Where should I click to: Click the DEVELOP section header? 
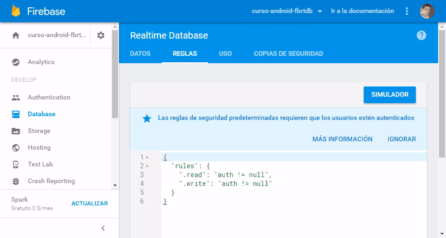click(x=24, y=79)
